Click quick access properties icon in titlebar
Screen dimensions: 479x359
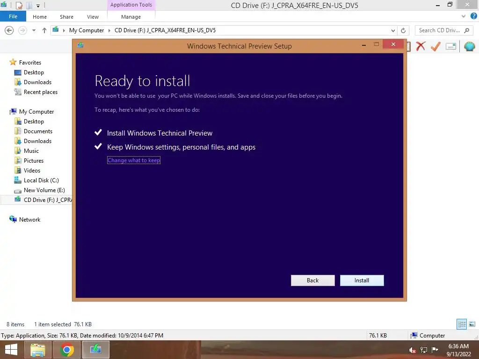19,5
